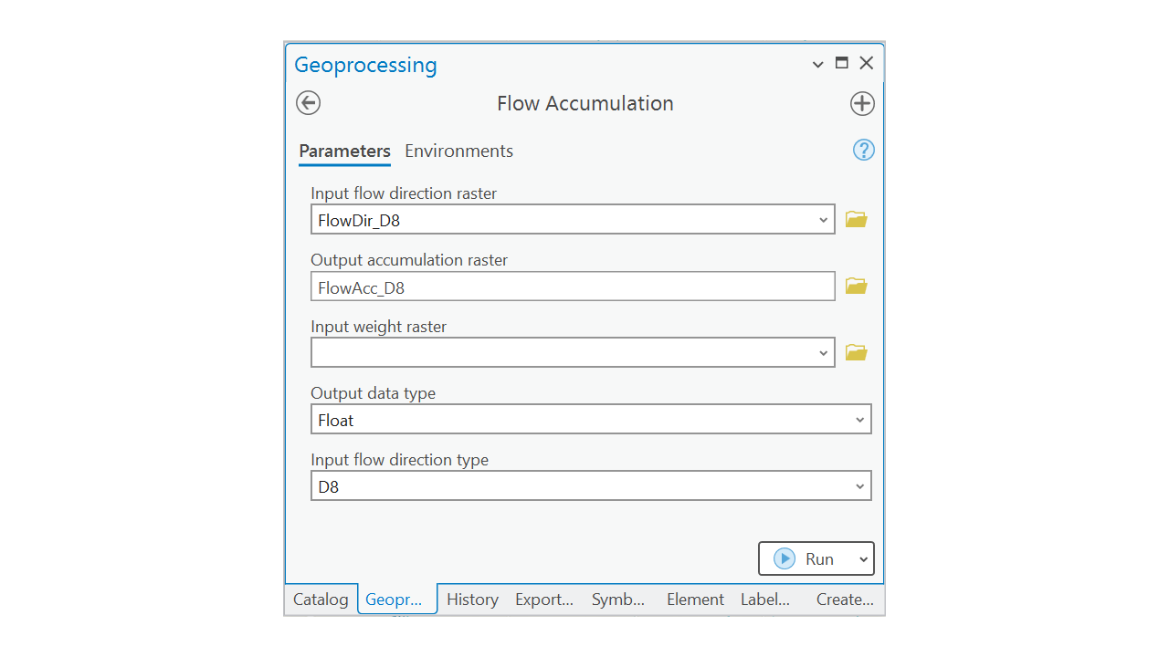The image size is (1169, 657).
Task: Open the Catalog pane tab
Action: 321,600
